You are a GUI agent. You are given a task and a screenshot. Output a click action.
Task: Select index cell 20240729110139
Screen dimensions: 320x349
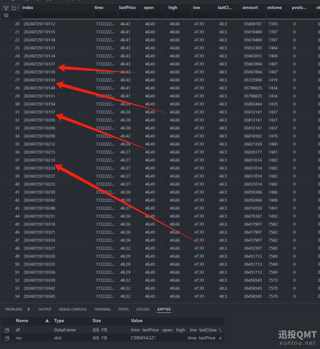(39, 80)
